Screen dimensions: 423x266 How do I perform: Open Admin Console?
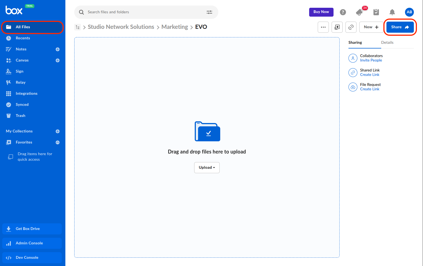[x=32, y=243]
